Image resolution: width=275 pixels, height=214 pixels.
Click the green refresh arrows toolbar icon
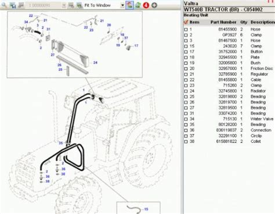[x=138, y=5]
